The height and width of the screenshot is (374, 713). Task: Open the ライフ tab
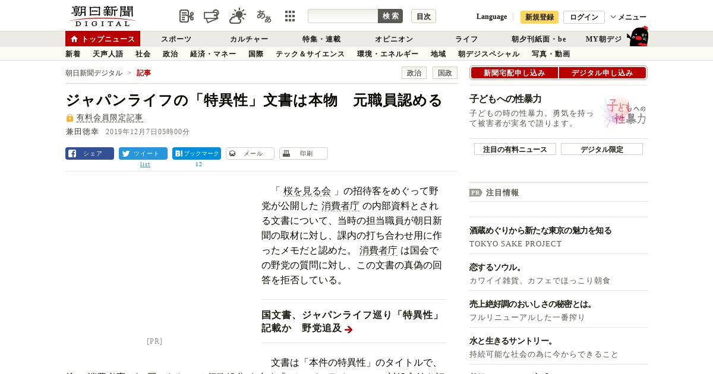[x=466, y=39]
